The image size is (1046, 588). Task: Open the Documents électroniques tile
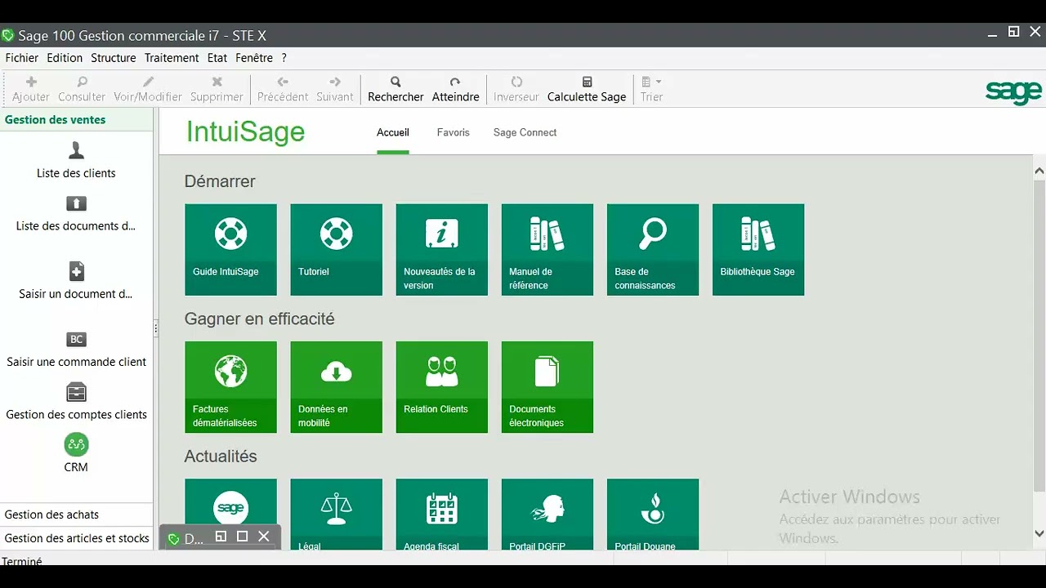tap(547, 387)
